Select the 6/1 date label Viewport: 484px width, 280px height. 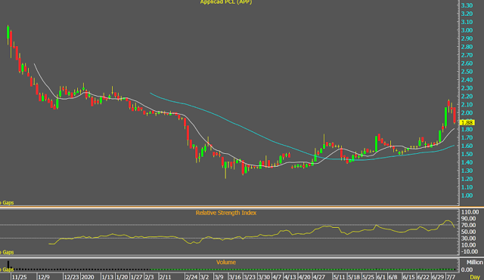click(381, 277)
